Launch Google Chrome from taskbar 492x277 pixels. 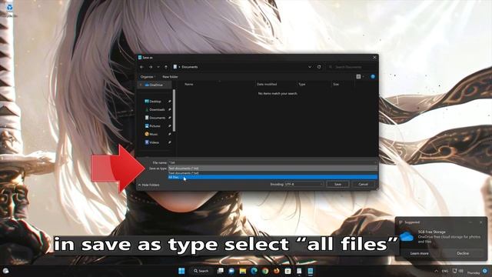pyautogui.click(x=265, y=271)
